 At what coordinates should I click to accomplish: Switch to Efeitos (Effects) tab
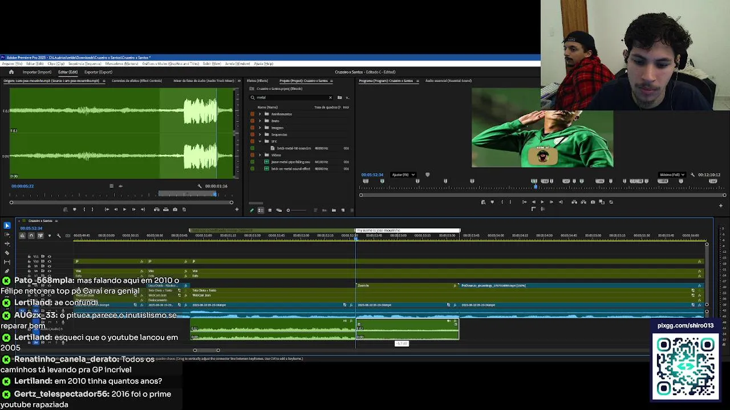click(x=257, y=81)
